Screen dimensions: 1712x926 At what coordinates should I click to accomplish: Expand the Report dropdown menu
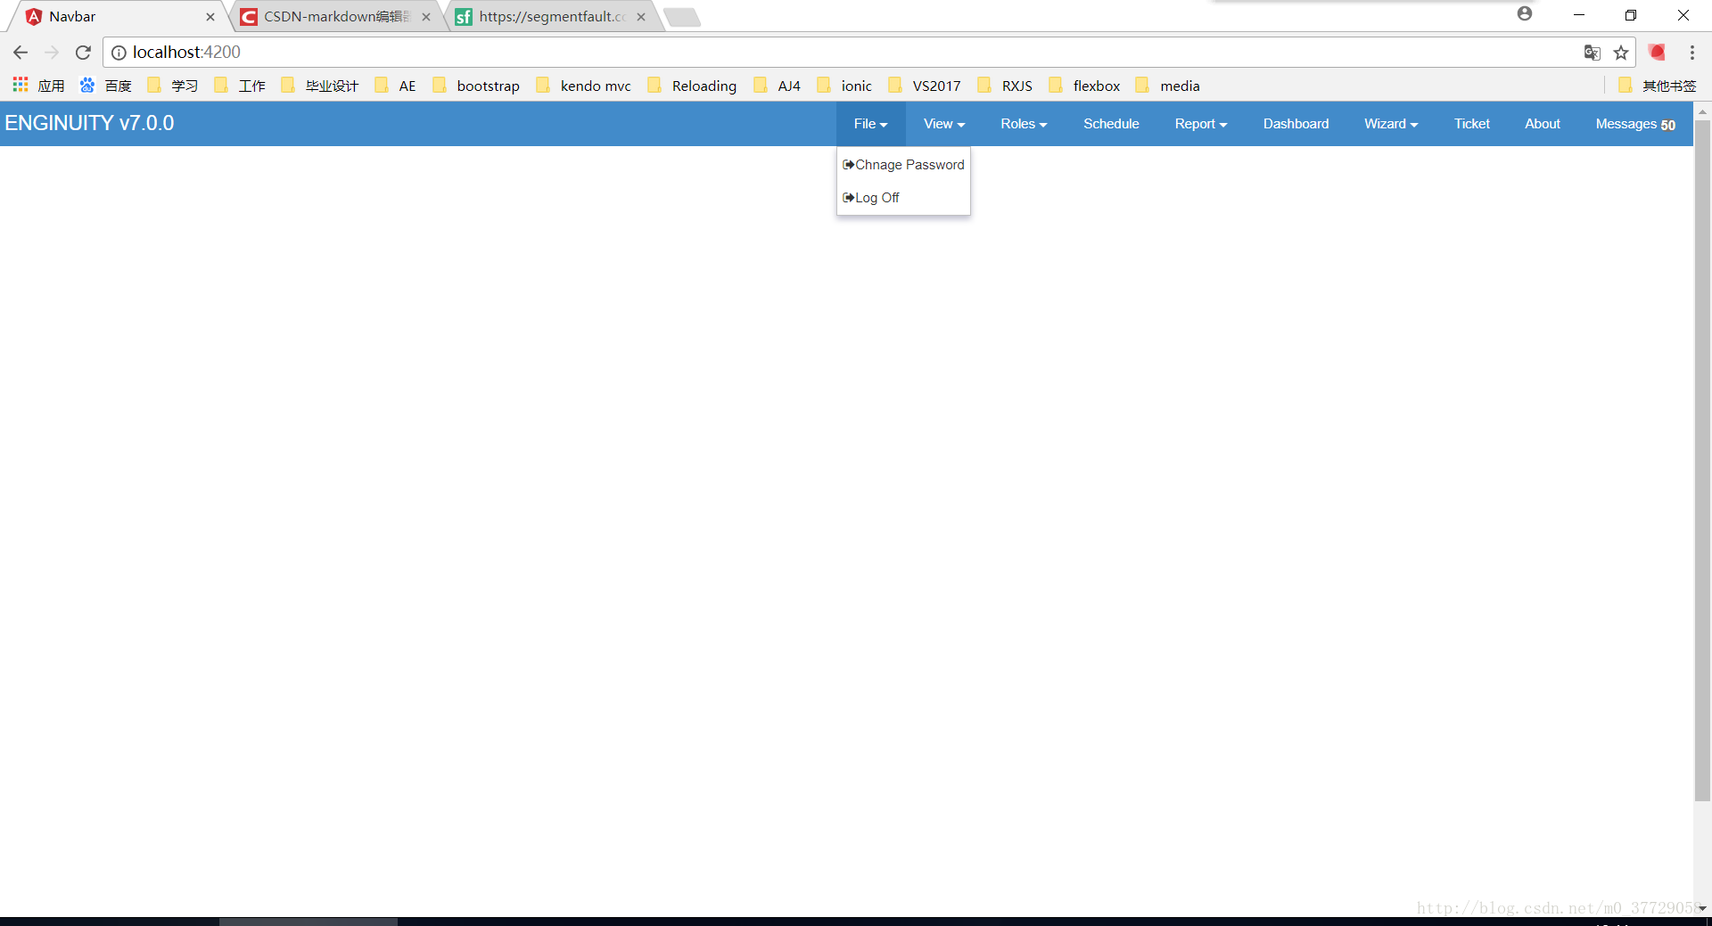tap(1201, 124)
